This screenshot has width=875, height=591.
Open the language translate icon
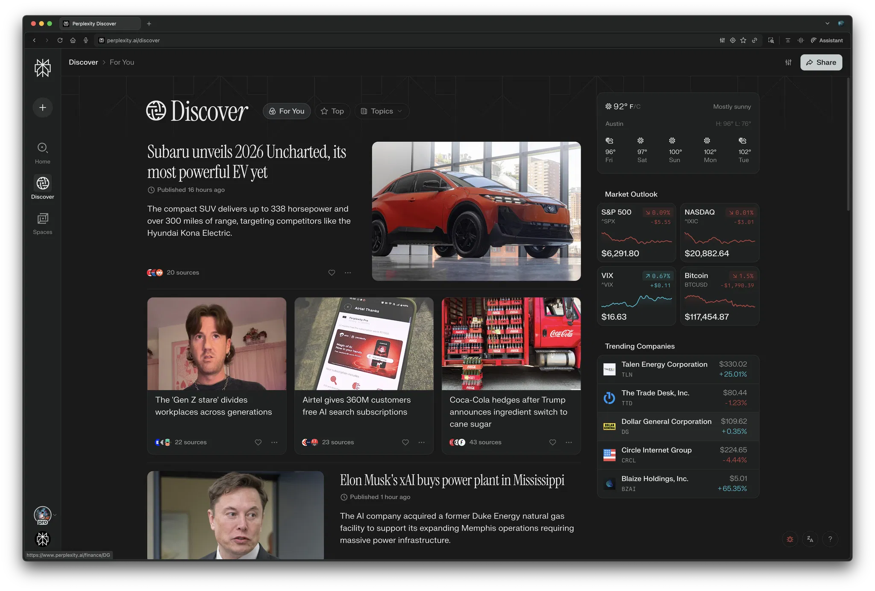(x=810, y=539)
